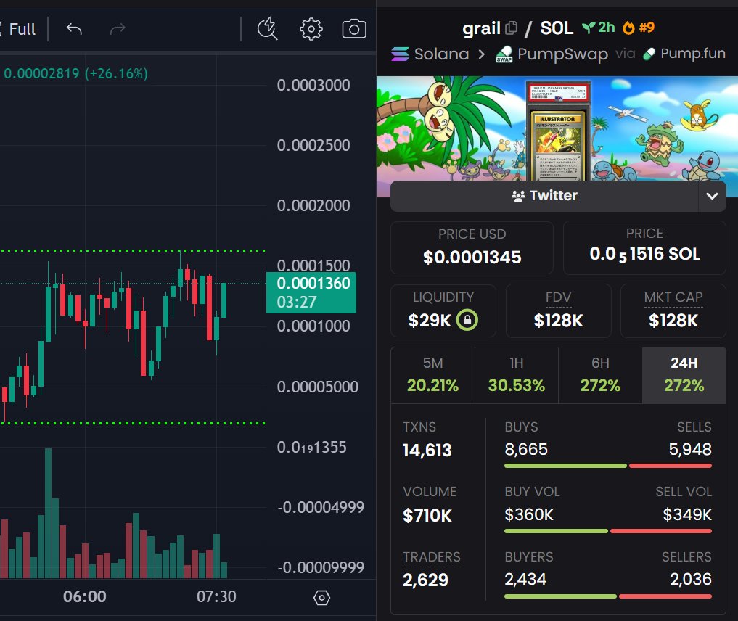Click the redo arrow in chart toolbar

click(x=118, y=29)
